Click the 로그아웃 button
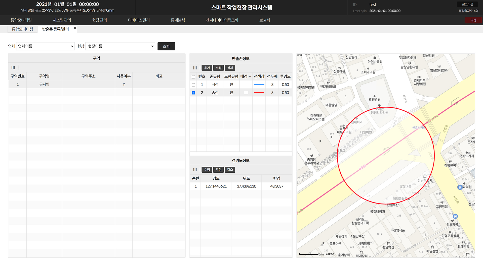The width and height of the screenshot is (483, 271). pos(468,4)
